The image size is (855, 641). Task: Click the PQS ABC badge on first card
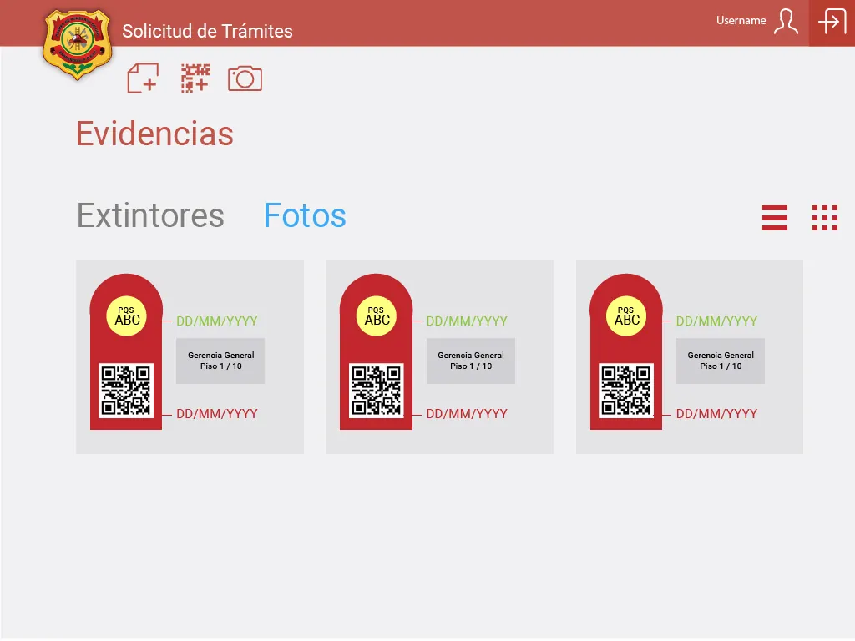pyautogui.click(x=127, y=316)
